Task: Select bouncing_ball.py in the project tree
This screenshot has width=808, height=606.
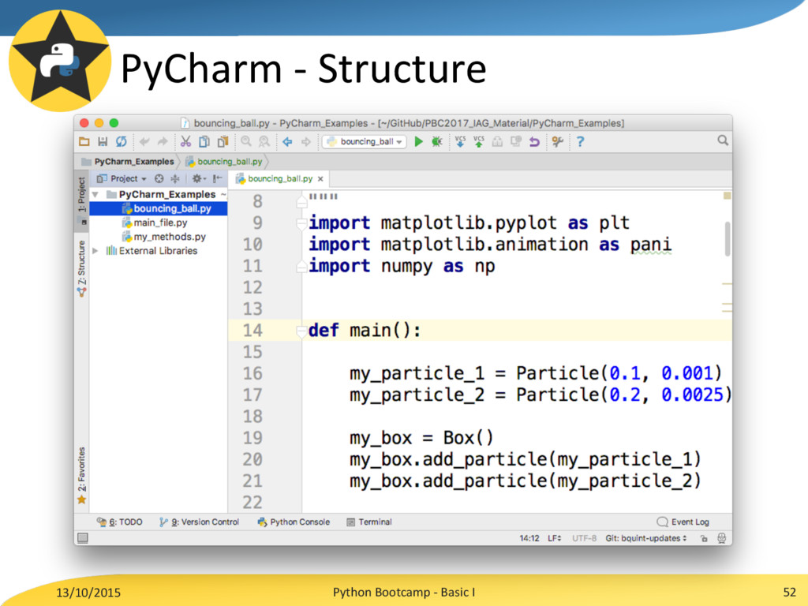Action: pos(159,208)
